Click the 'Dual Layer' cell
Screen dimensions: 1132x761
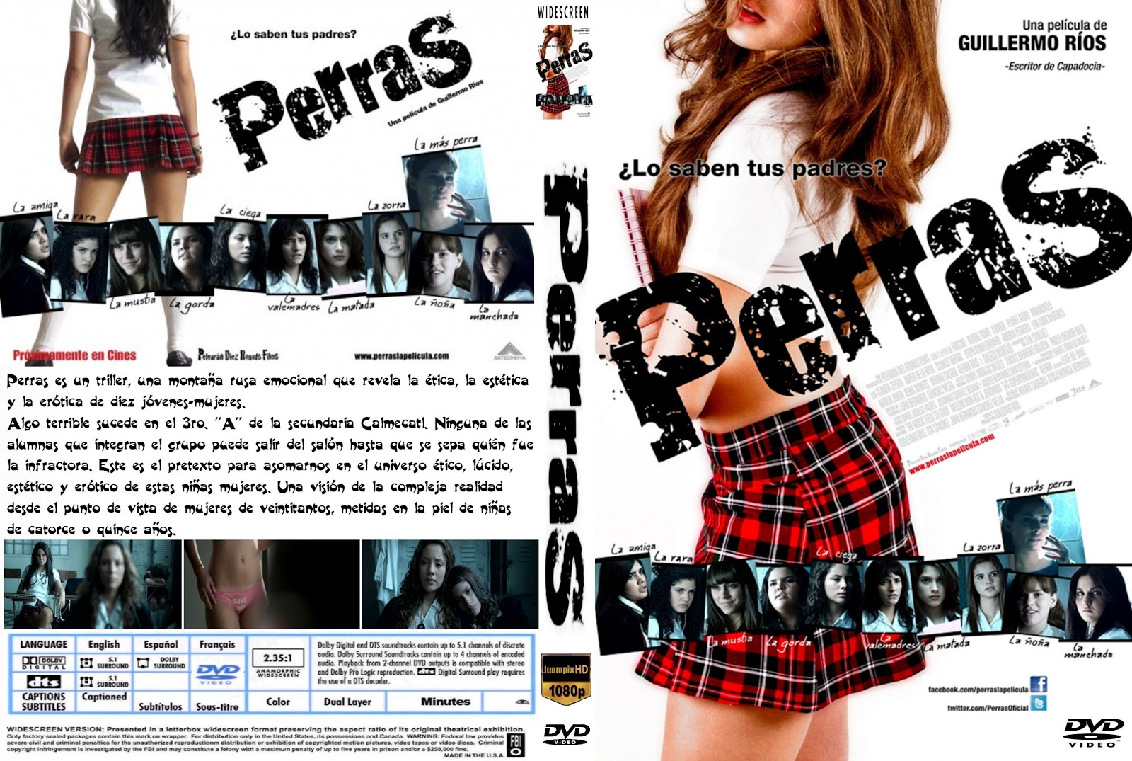[x=347, y=702]
